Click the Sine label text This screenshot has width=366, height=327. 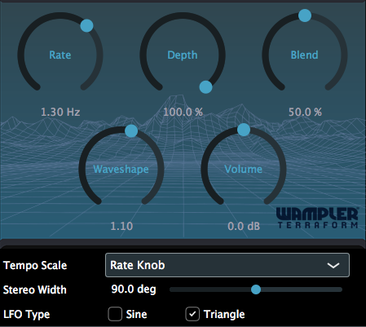(136, 314)
